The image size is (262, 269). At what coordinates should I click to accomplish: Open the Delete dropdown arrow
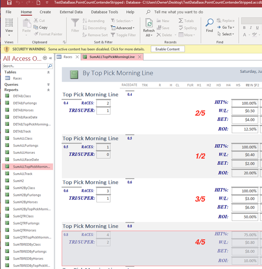click(175, 35)
